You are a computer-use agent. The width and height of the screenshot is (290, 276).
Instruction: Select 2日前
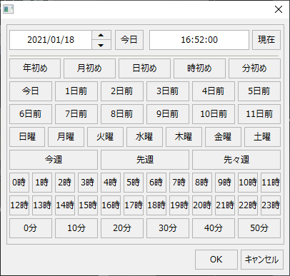(122, 91)
